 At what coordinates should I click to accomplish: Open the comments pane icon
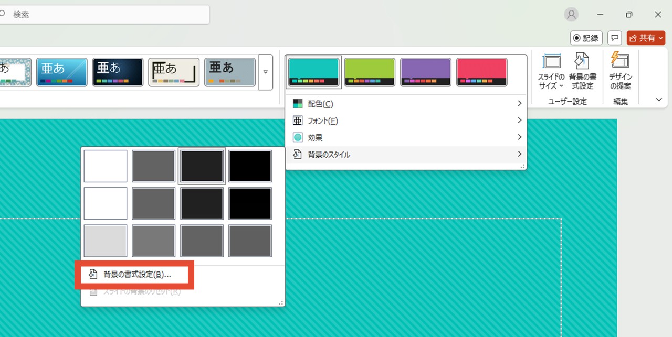point(615,38)
